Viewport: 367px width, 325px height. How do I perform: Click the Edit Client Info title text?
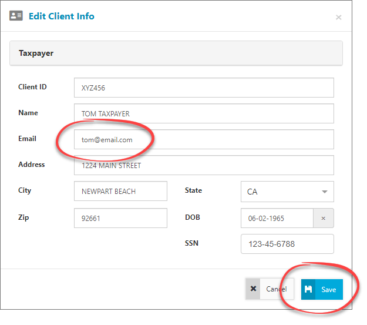(61, 16)
